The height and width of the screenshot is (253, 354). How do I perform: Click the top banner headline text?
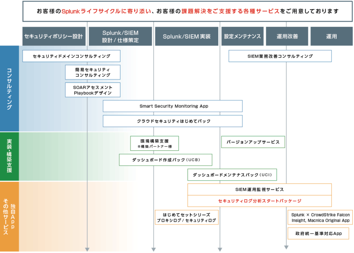coord(188,11)
